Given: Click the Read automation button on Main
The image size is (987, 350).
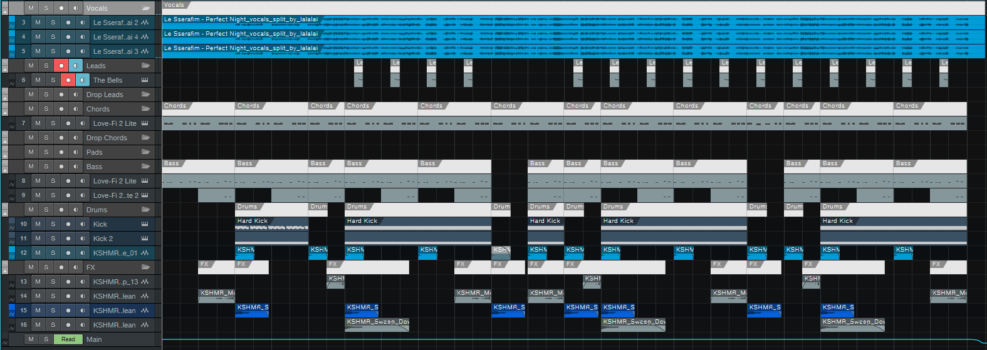Looking at the screenshot, I should pyautogui.click(x=68, y=339).
